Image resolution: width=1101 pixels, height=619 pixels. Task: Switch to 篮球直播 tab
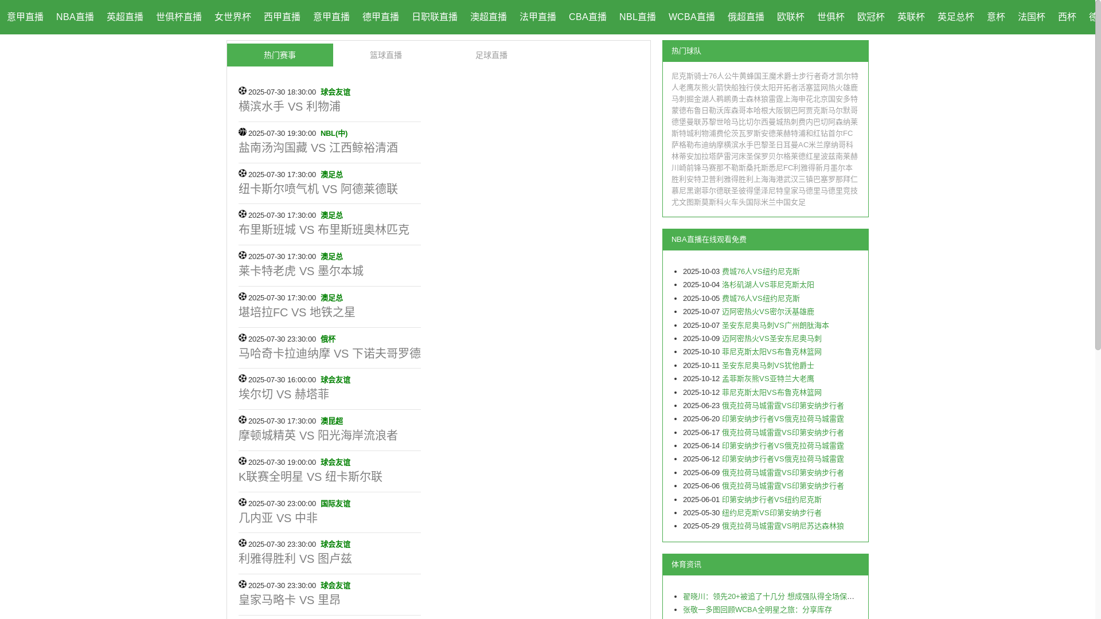[x=386, y=55]
